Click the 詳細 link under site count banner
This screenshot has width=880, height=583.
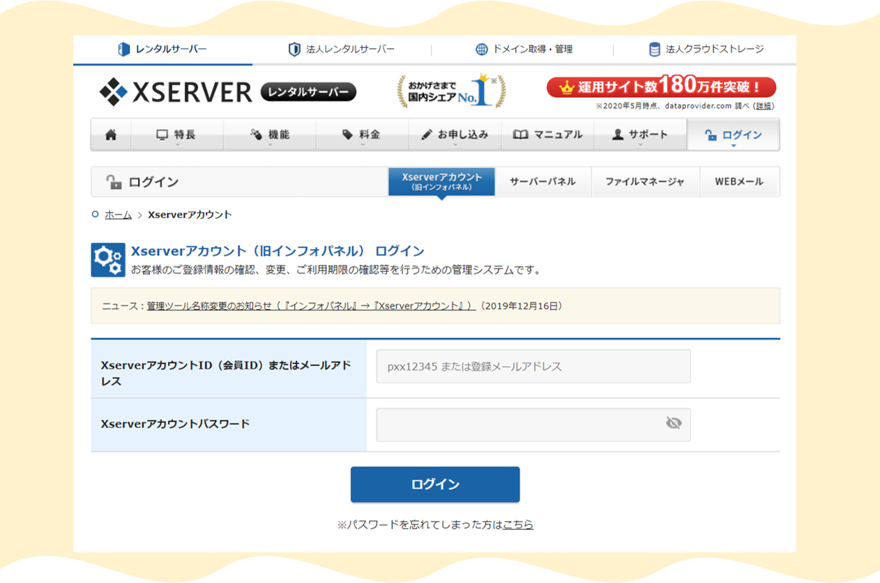click(764, 106)
